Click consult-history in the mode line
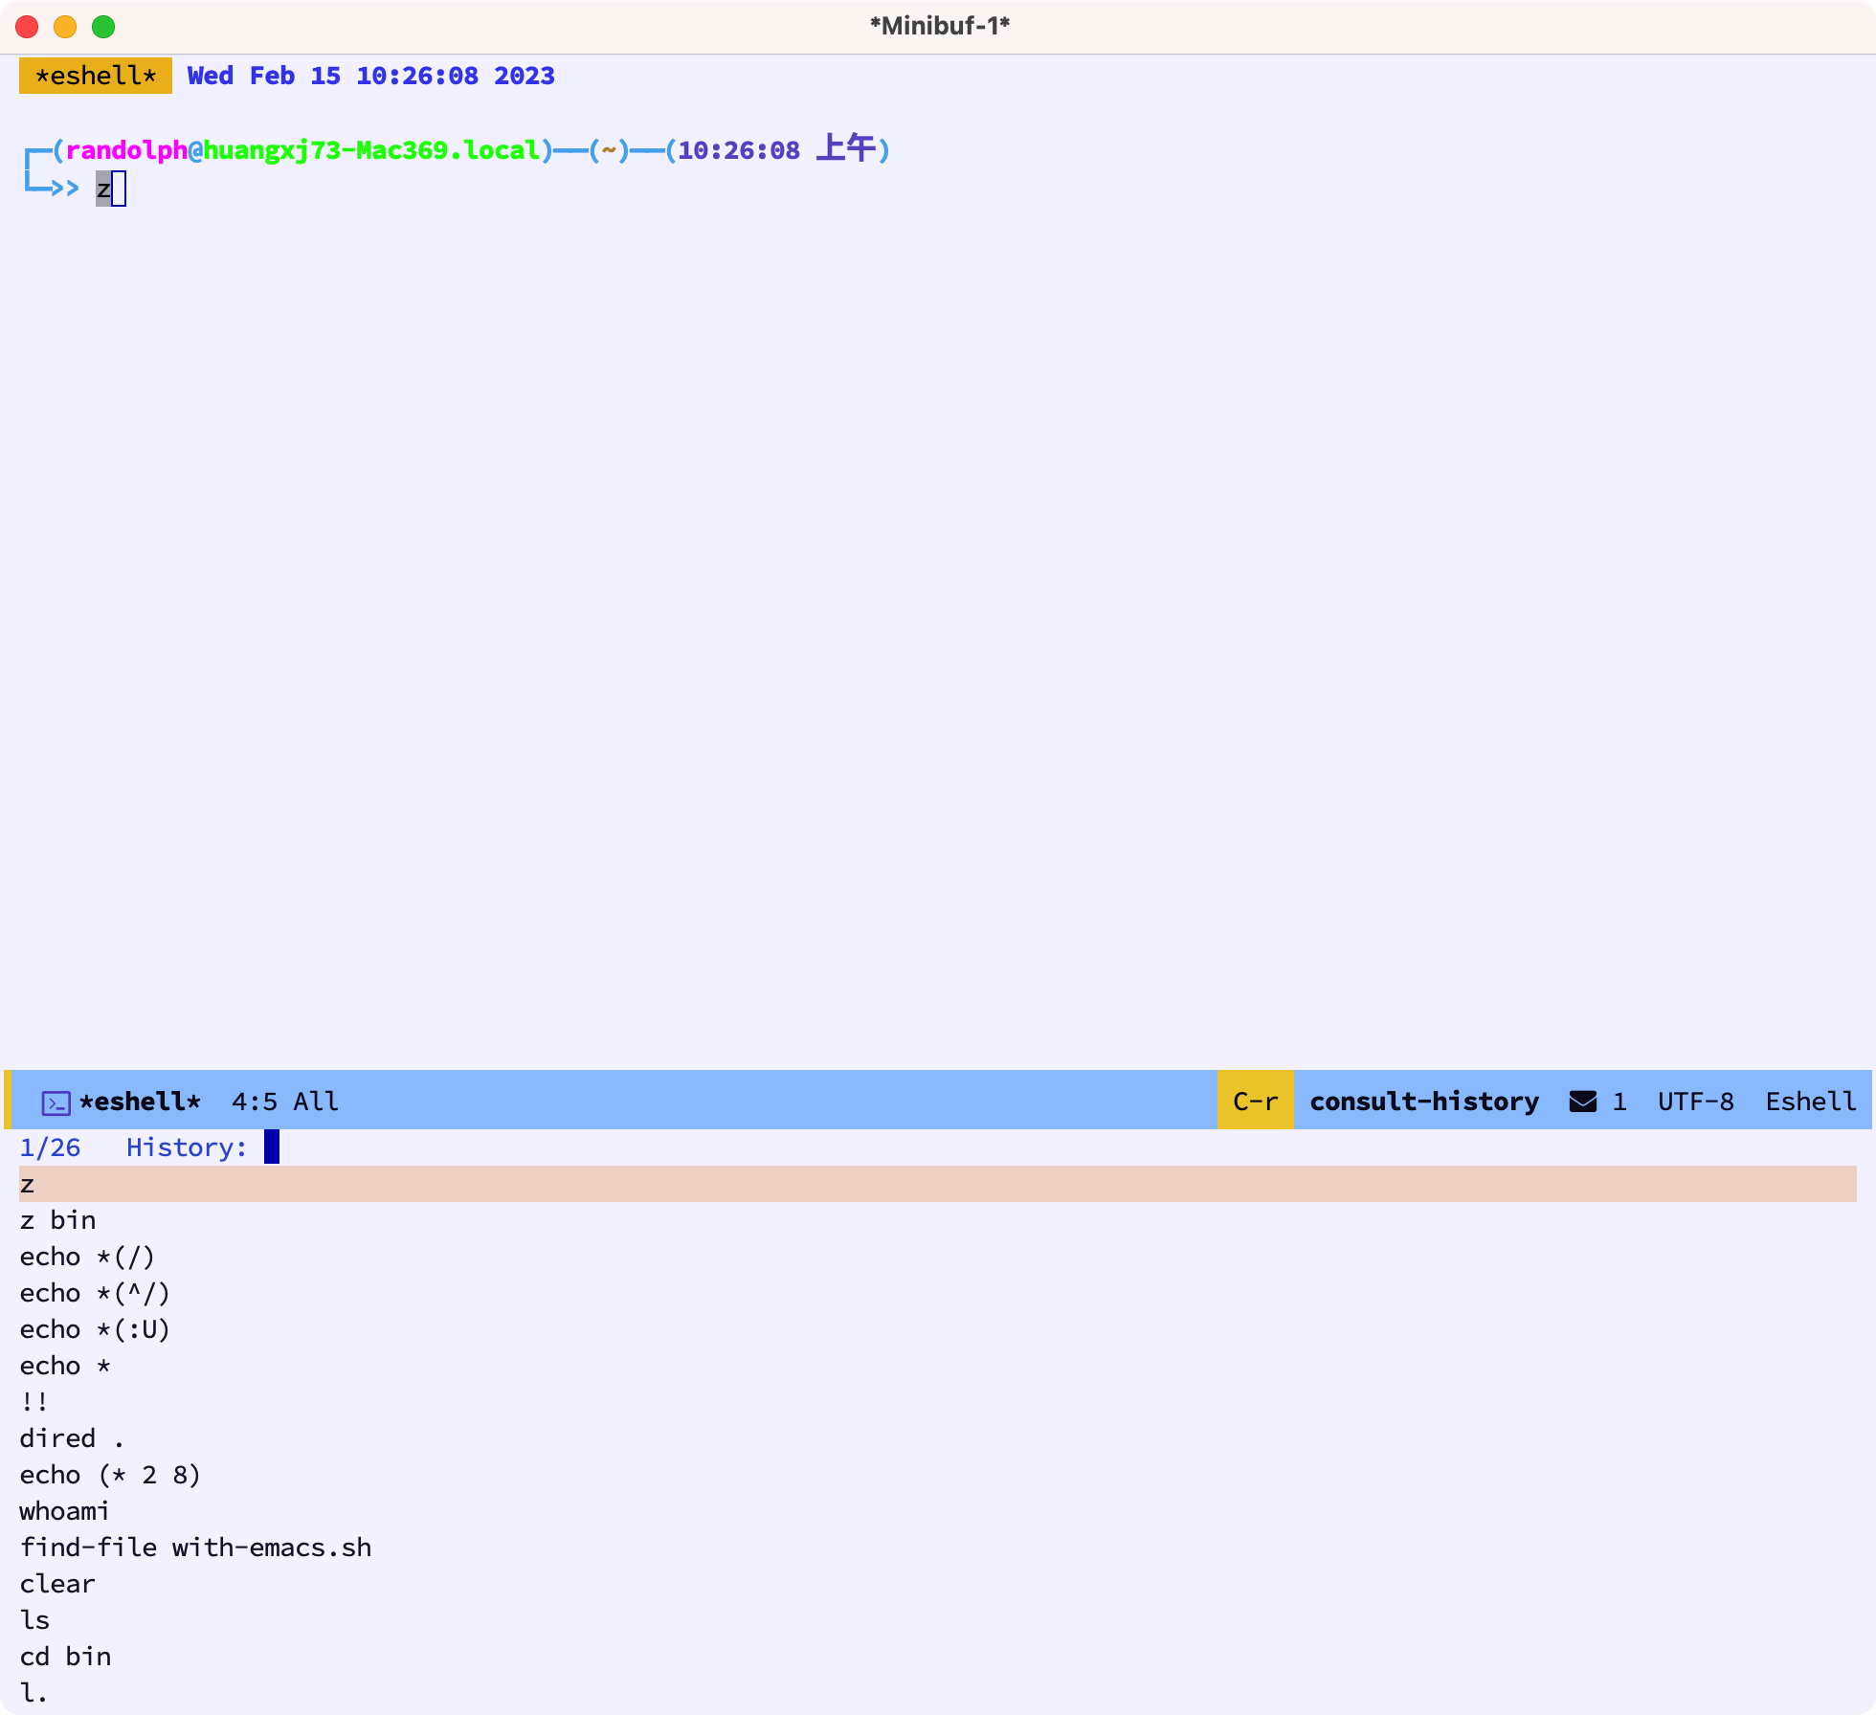The width and height of the screenshot is (1876, 1715). 1424,1102
